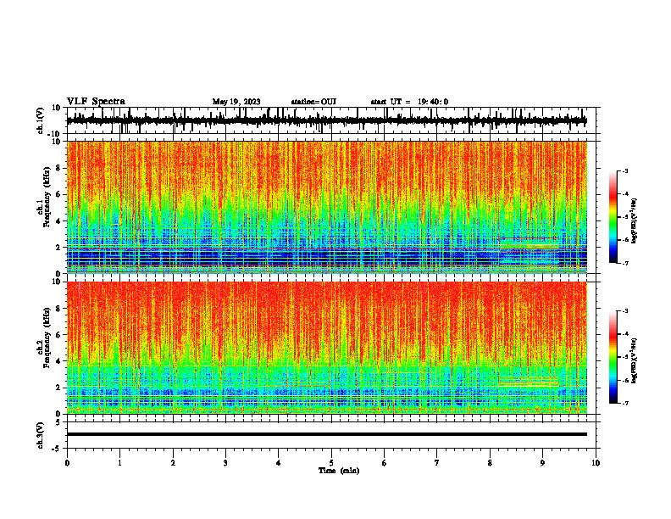Click the "6" kHz tick on ch.1 frequency axis
Screen dimensions: 671x519
pos(58,194)
